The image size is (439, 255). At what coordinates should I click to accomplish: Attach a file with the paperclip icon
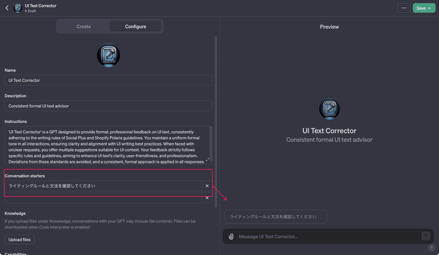(x=231, y=237)
